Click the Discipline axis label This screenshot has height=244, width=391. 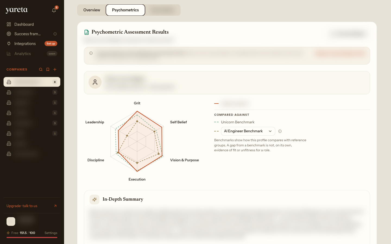(96, 160)
